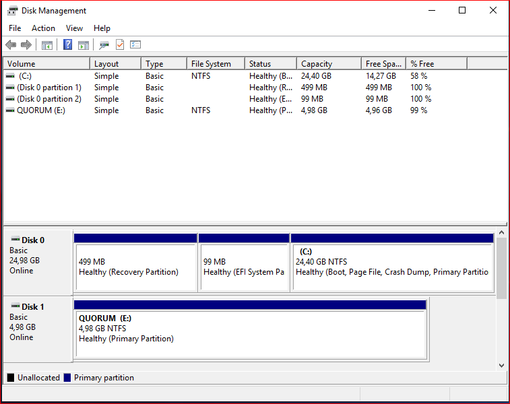Click the Primary partition blue legend swatch
Image resolution: width=510 pixels, height=404 pixels.
coord(67,378)
